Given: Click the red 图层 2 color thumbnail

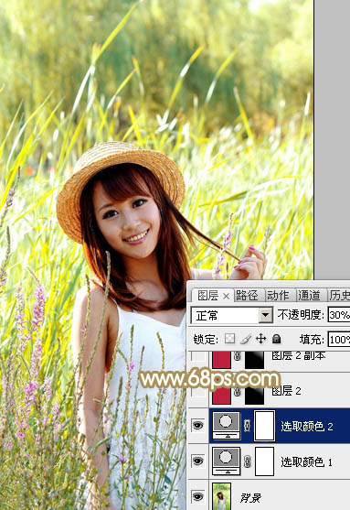Looking at the screenshot, I should pos(221,396).
